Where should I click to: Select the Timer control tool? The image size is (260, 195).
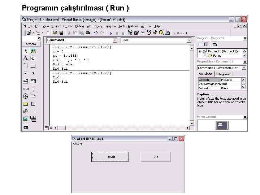point(26,96)
